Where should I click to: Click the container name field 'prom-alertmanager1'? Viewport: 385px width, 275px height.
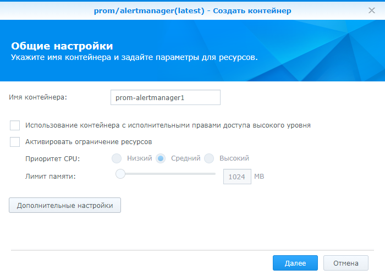165,97
